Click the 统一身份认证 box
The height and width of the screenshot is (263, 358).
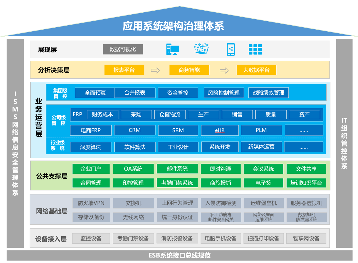(177, 217)
